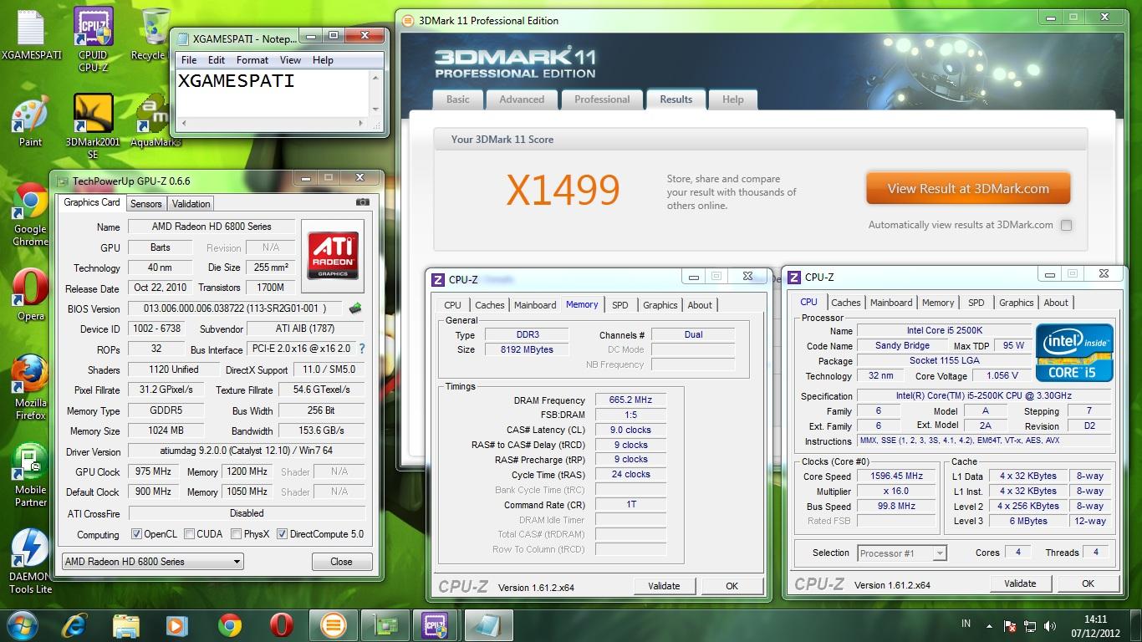Image resolution: width=1142 pixels, height=642 pixels.
Task: Toggle CUDA checkbox in GPU-Z
Action: [x=190, y=534]
